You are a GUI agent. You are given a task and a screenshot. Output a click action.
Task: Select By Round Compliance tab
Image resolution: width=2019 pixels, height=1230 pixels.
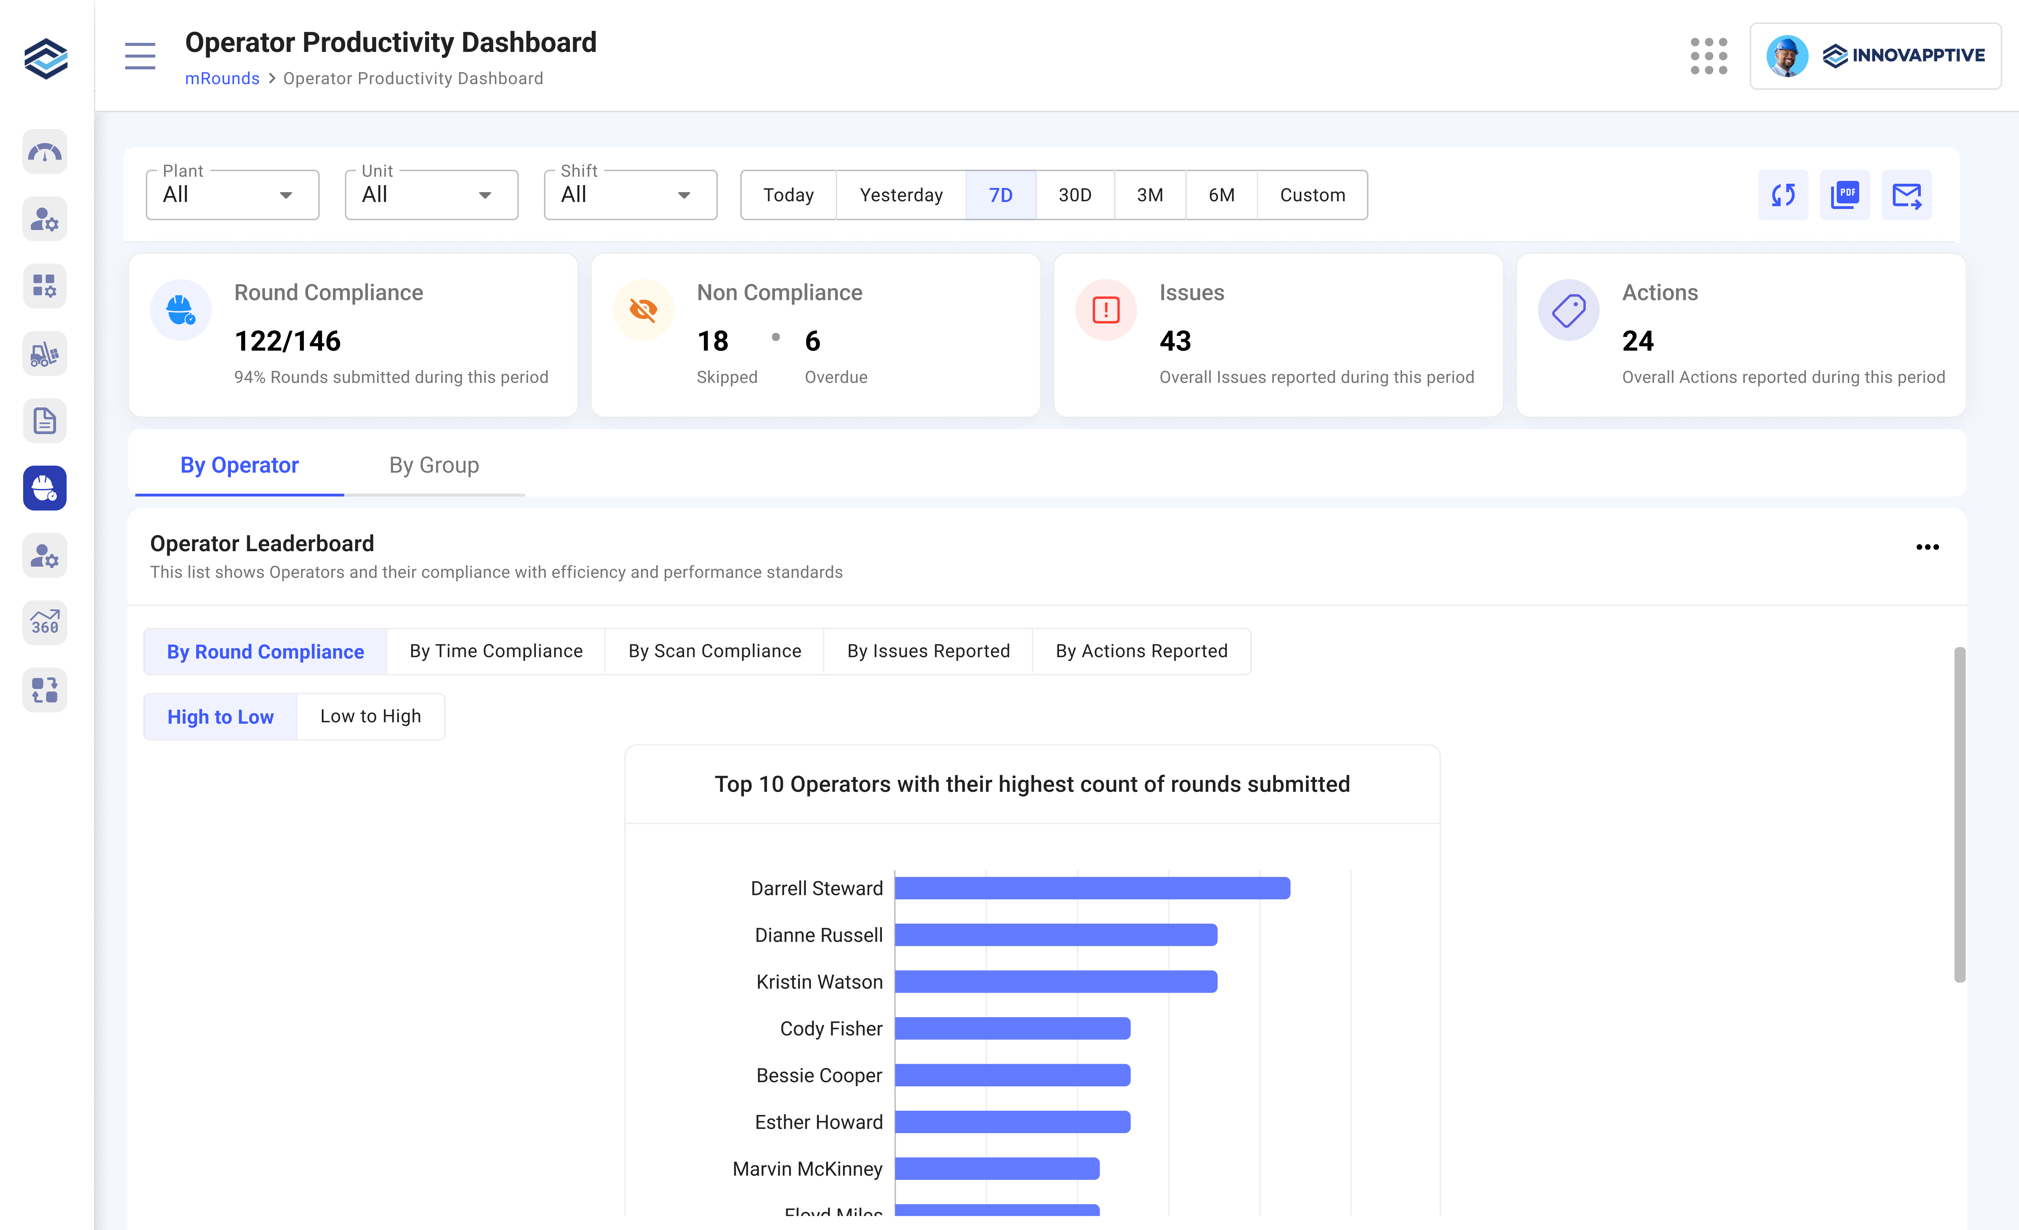[x=265, y=651]
